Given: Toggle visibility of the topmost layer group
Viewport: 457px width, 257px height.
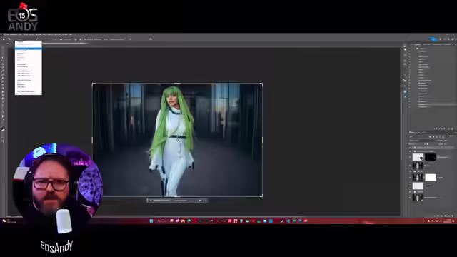Looking at the screenshot, I should [x=410, y=148].
